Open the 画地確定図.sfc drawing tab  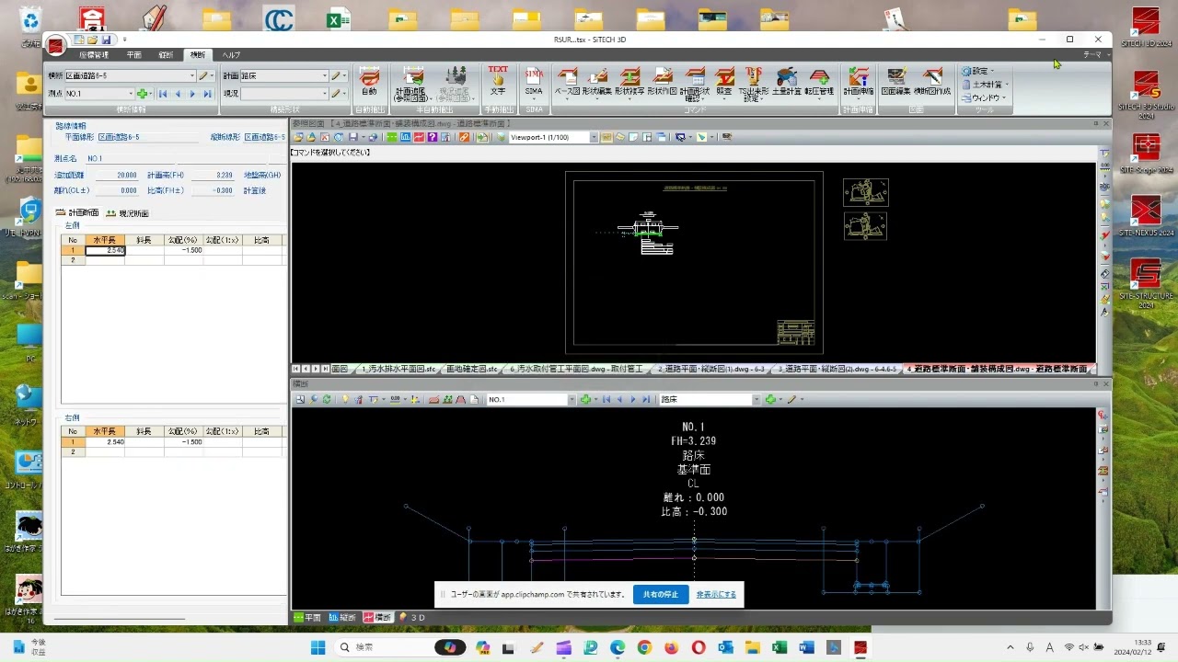coord(472,369)
